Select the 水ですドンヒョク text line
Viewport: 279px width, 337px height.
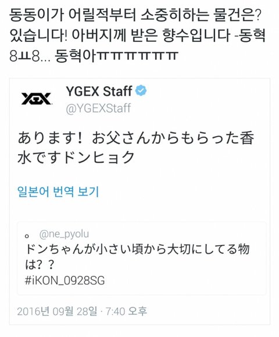76,158
